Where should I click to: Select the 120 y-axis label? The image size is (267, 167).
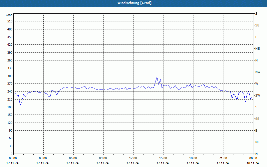pos(10,123)
